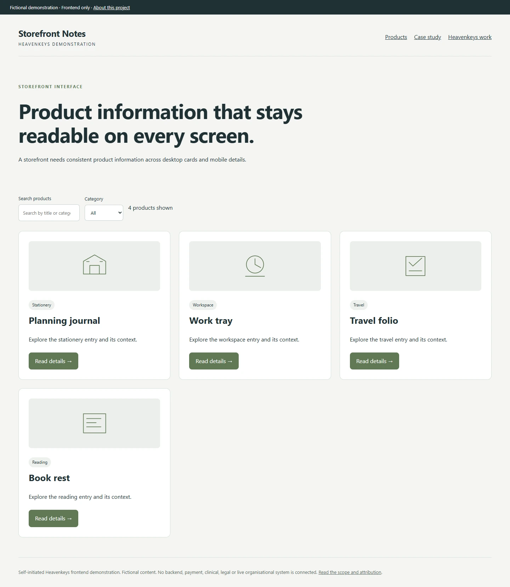510x587 pixels.
Task: Click "Explore the workspace entry and its context."
Action: [x=244, y=340]
